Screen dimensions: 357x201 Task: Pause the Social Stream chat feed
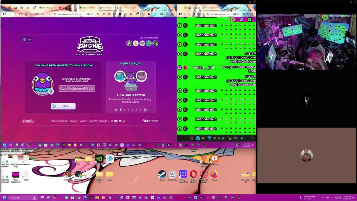(x=192, y=138)
